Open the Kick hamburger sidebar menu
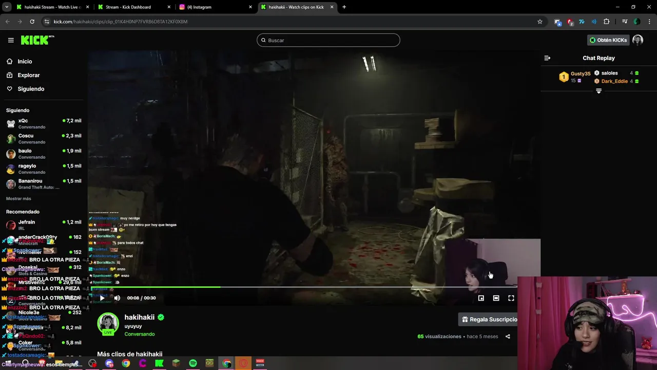Screen dimensions: 657x370 (11, 40)
